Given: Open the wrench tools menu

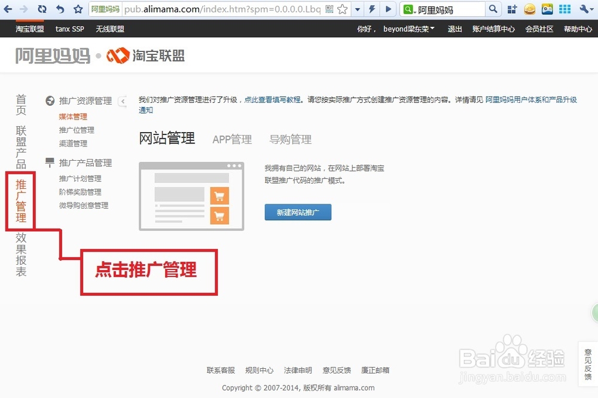Looking at the screenshot, I should pos(585,9).
